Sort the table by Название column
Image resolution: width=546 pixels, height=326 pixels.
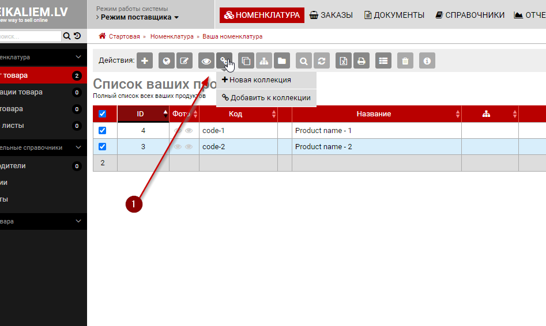(374, 114)
